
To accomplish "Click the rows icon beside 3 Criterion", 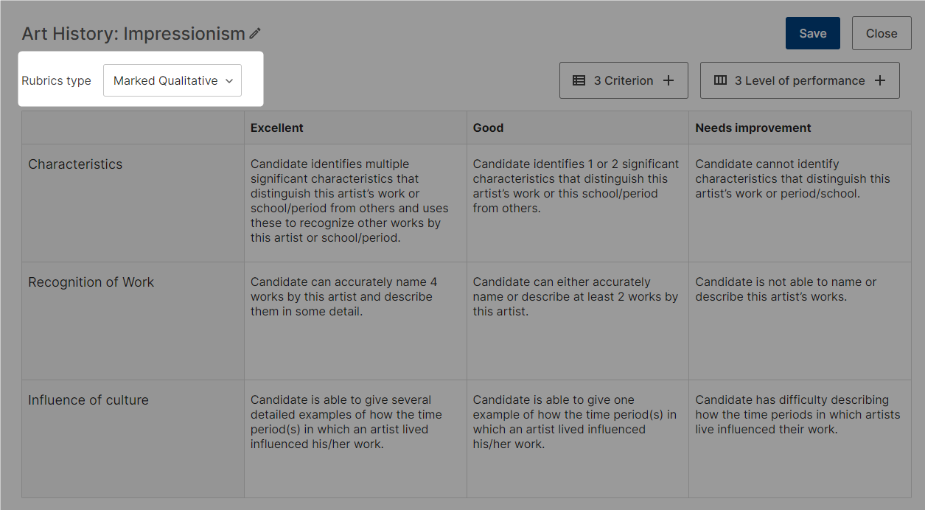I will tap(579, 80).
